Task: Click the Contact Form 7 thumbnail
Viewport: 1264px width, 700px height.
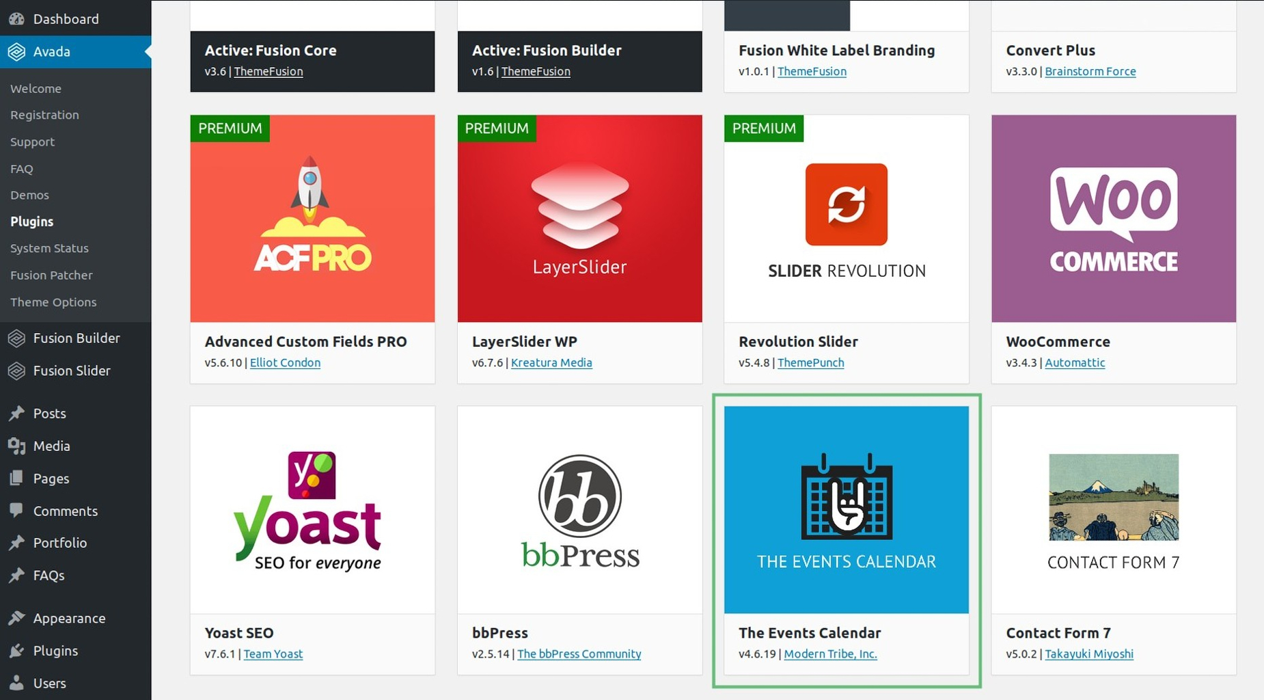Action: tap(1114, 509)
